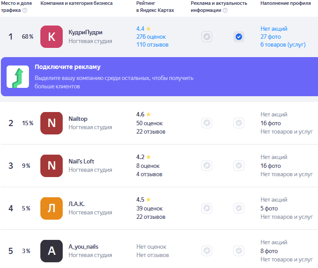Click the 15% traffic share value

pos(28,123)
